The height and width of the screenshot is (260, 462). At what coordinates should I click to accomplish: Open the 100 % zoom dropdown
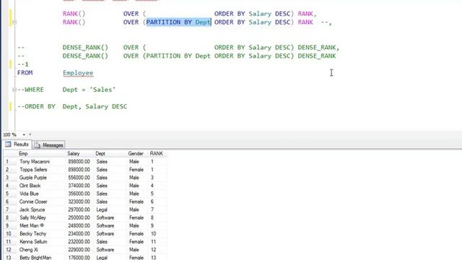click(24, 135)
